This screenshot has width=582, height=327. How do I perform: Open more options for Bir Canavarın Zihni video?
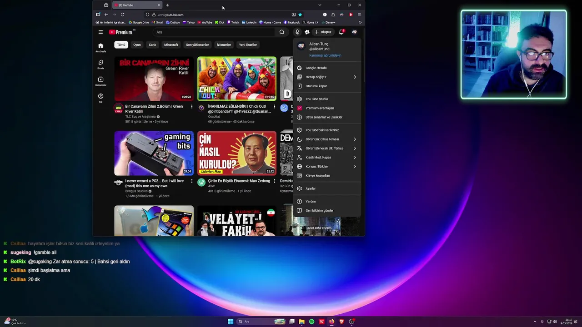191,107
